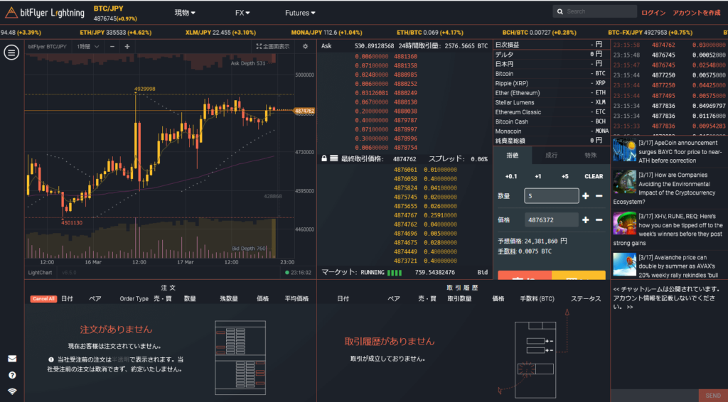Increase quantity with plus icon
728x402 pixels.
coord(586,196)
